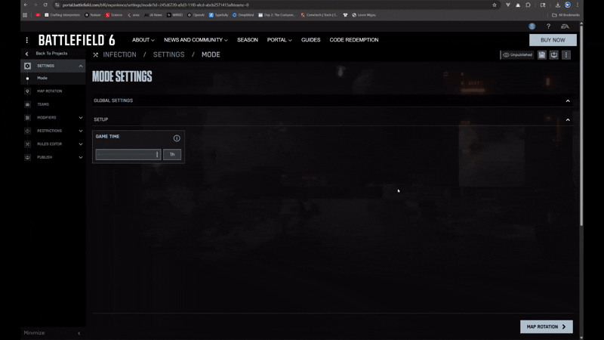Screen dimensions: 604x340
Task: Click the Battlefield 6 logo
Action: coord(76,40)
